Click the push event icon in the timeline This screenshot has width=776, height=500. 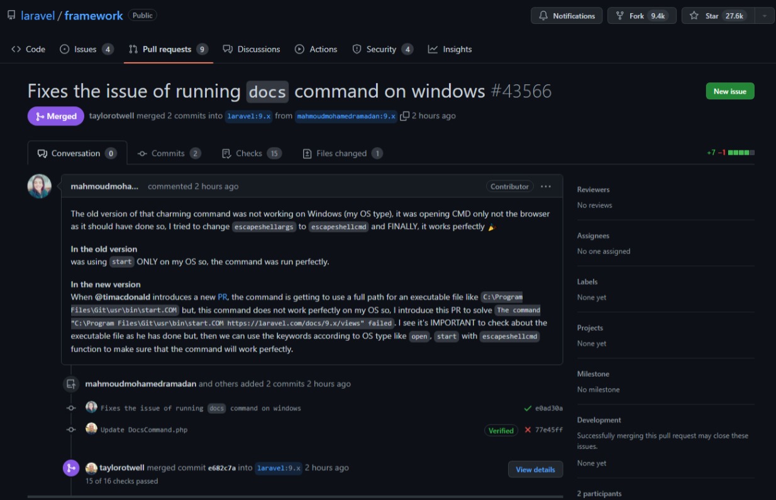click(71, 384)
